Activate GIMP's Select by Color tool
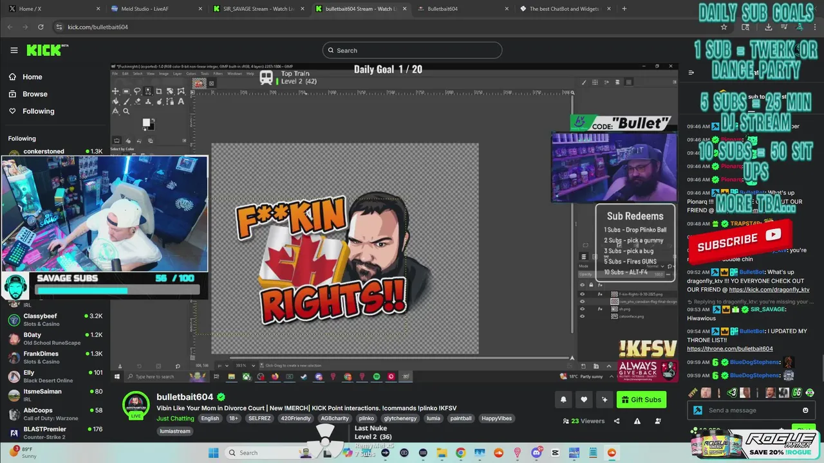The width and height of the screenshot is (824, 463). 148,91
